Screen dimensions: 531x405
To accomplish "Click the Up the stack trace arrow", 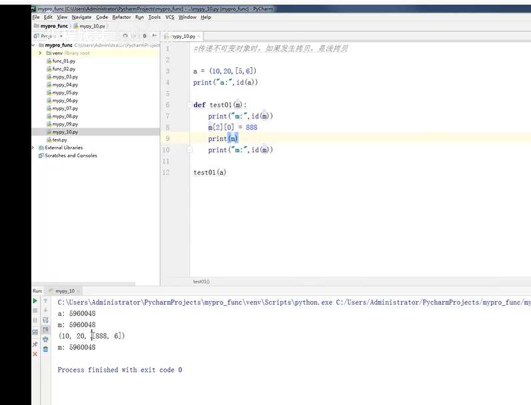I will (46, 301).
